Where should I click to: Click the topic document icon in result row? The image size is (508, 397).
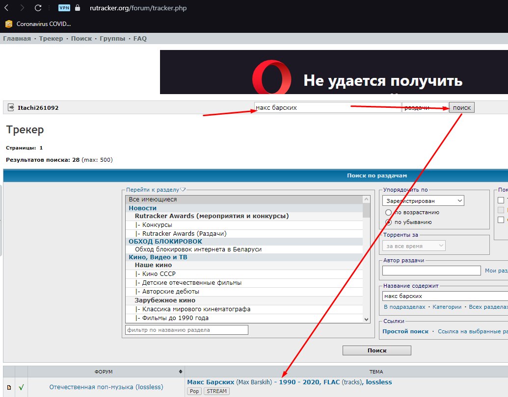9,387
